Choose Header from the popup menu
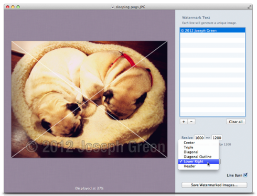The image size is (257, 196). click(x=198, y=166)
